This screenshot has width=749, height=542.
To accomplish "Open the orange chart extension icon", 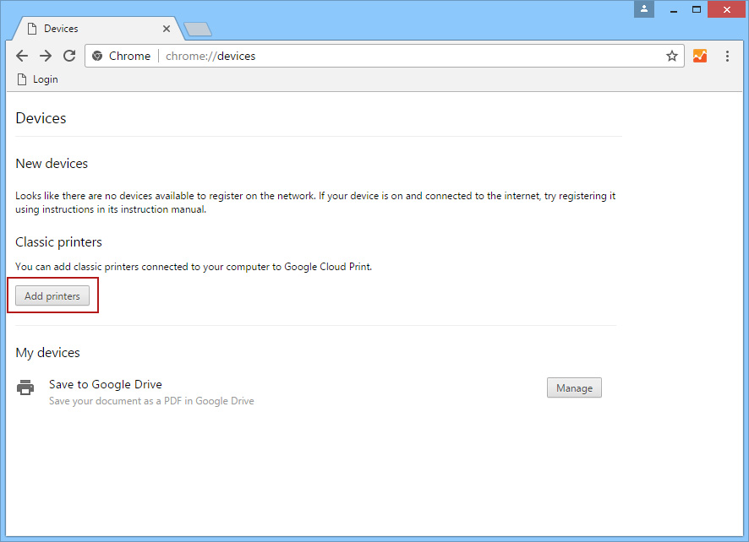I will (699, 56).
